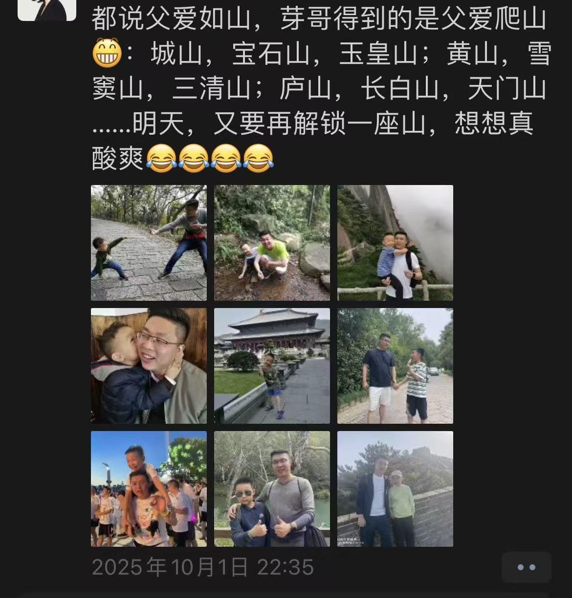572x598 pixels.
Task: Open the poster's profile avatar
Action: tap(47, 10)
